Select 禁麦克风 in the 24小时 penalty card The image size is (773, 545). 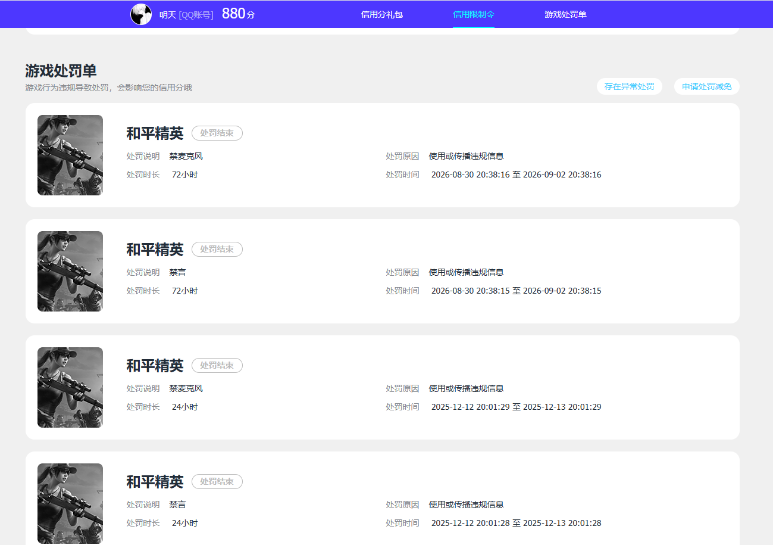click(186, 388)
